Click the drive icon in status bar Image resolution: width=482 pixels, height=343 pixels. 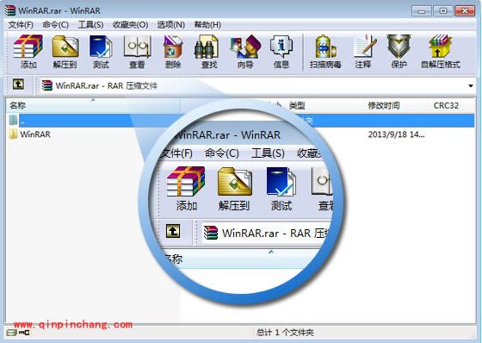[11, 333]
